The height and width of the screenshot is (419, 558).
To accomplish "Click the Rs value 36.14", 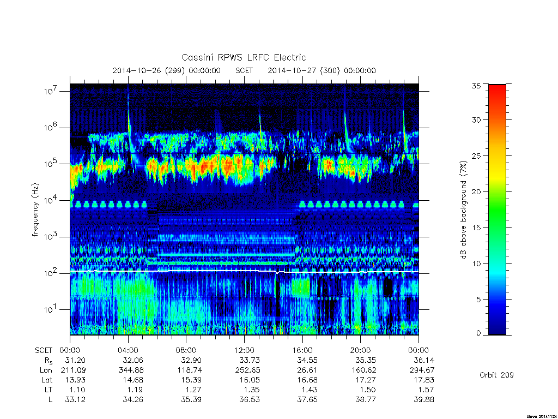I will 424,360.
